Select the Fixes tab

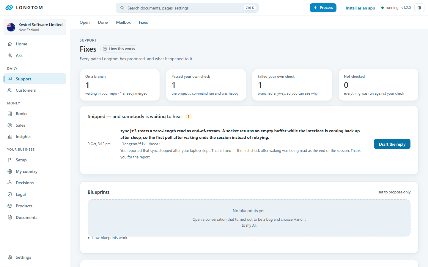click(x=143, y=22)
